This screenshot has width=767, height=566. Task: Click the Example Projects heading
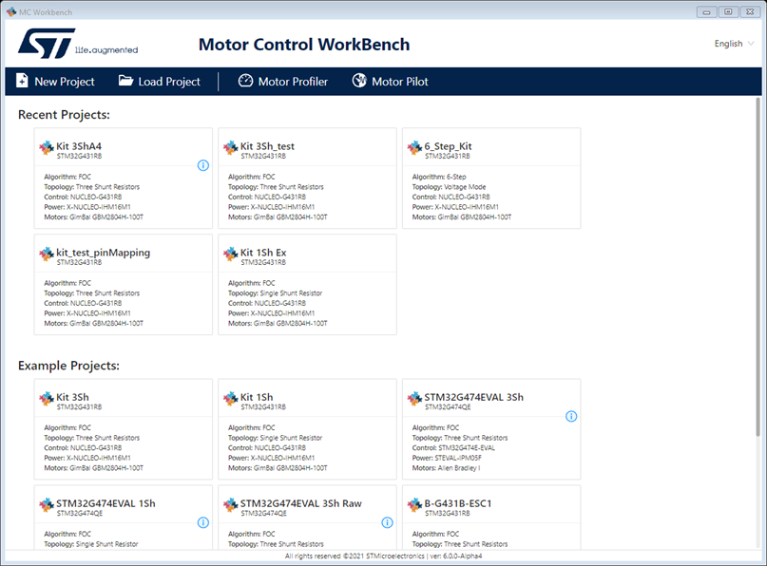pyautogui.click(x=69, y=366)
